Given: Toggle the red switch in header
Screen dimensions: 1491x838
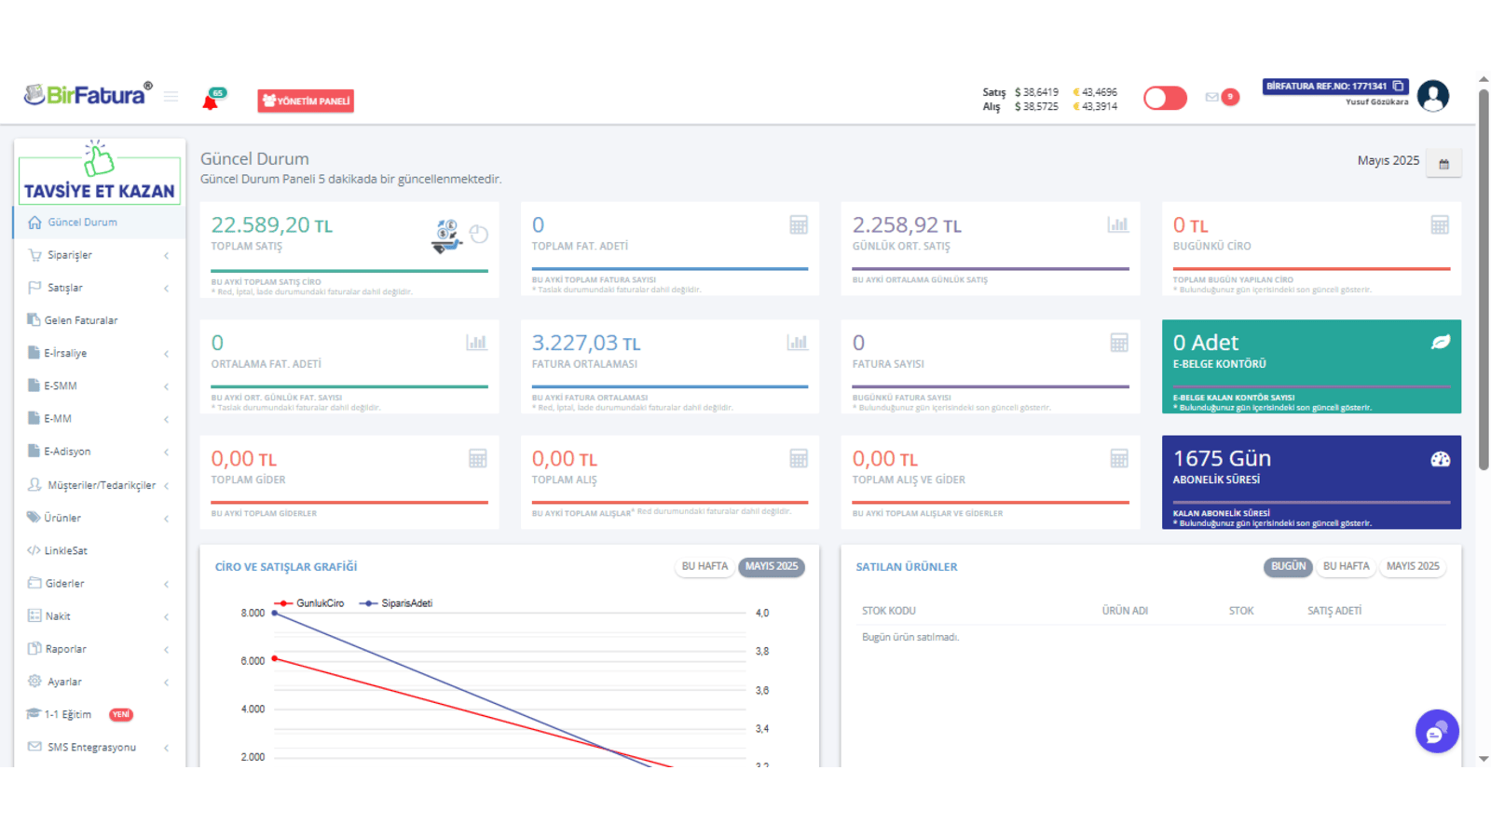Looking at the screenshot, I should 1165,98.
